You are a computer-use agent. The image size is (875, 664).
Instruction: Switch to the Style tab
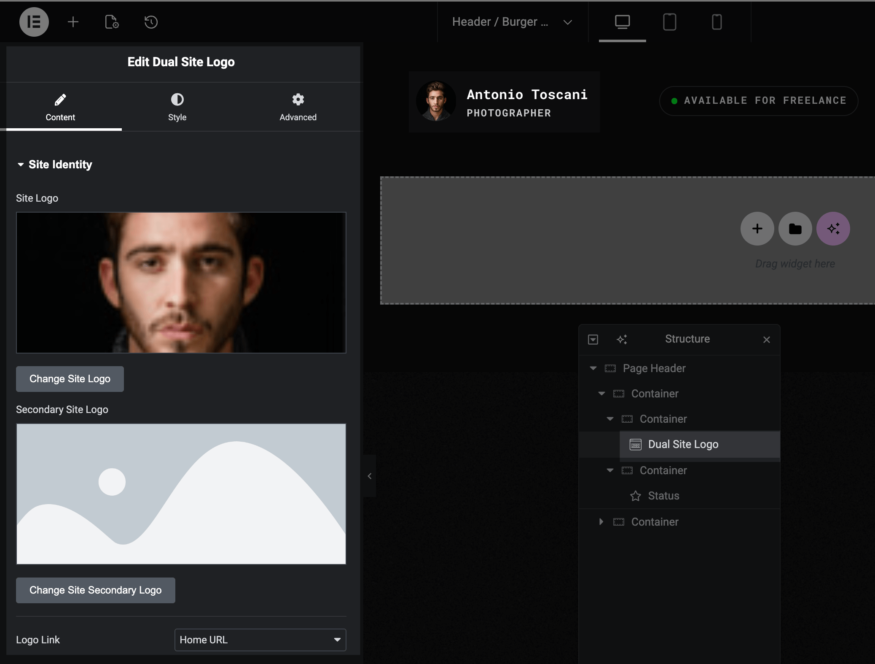(x=177, y=107)
